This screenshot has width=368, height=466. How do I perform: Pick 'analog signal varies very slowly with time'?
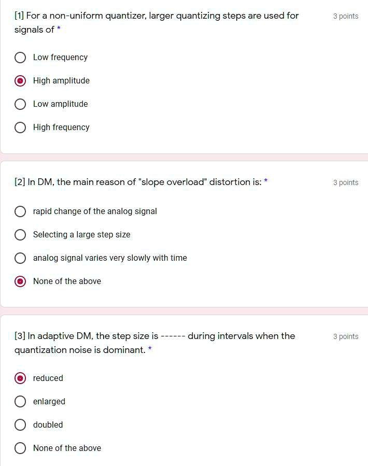coord(20,258)
